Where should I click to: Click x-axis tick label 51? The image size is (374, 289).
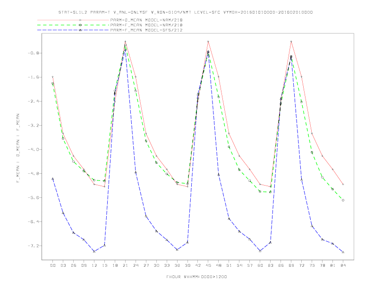229,265
